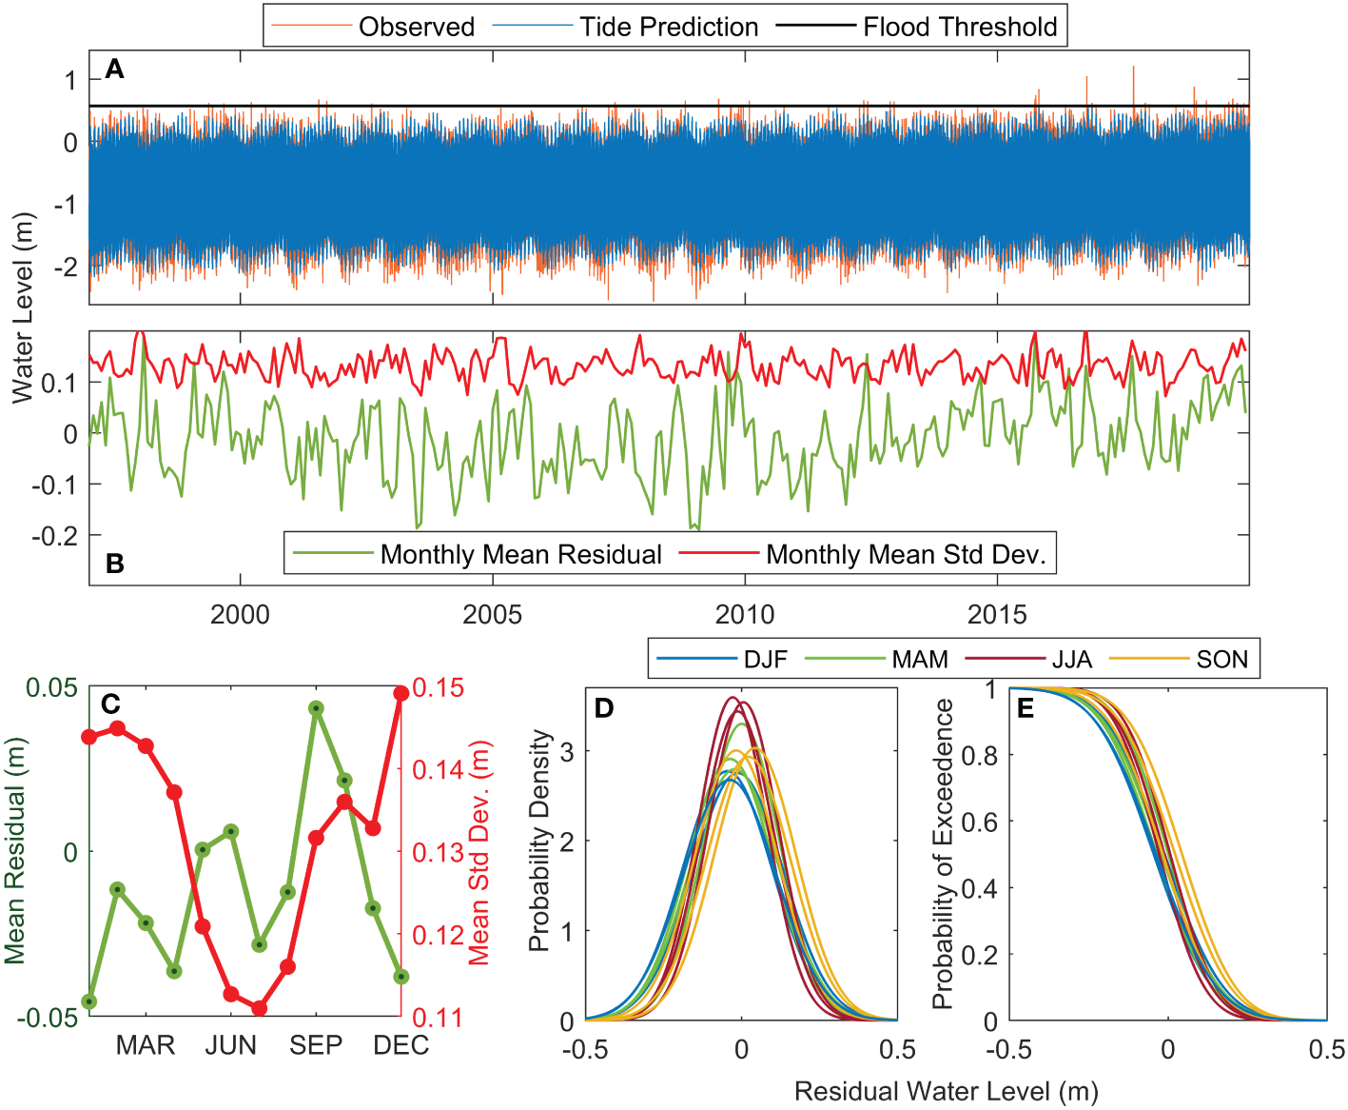Expand panel A by clicking its label
This screenshot has height=1110, width=1348.
114,69
